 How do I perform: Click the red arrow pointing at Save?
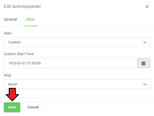coord(12,94)
